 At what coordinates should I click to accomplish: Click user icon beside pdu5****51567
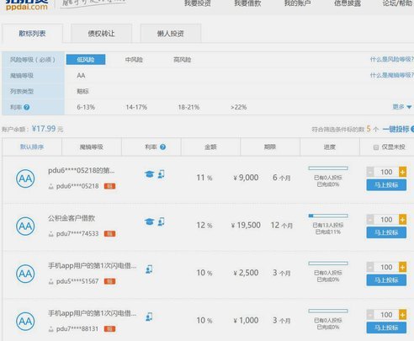50,281
